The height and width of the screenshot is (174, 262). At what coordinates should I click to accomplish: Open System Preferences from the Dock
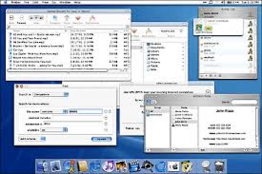click(174, 166)
